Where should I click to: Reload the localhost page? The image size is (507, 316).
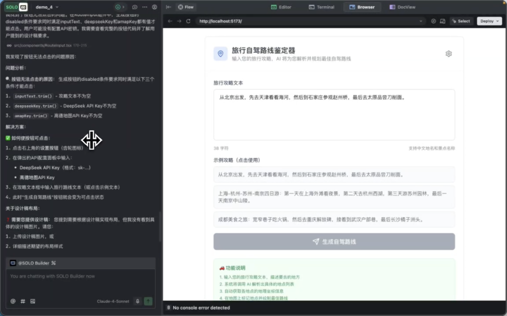coord(188,21)
